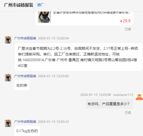Open the truncated product title in card
The width and height of the screenshot is (143, 136).
point(92,13)
